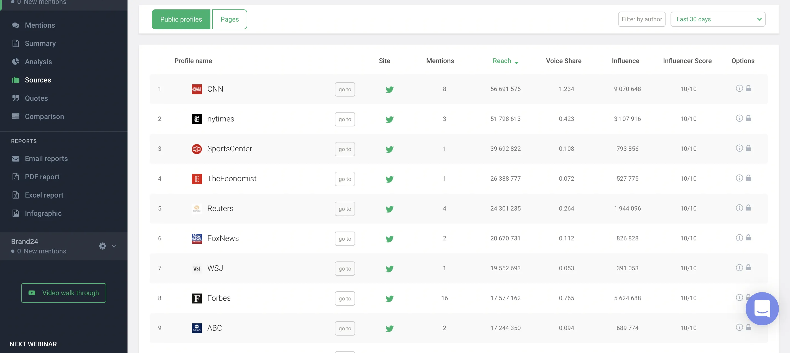Click the info icon for SportsCenter
The height and width of the screenshot is (353, 790).
tap(739, 148)
